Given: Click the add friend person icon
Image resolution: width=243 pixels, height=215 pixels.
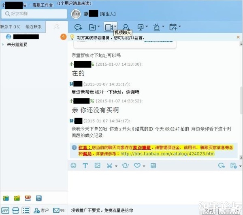Looking at the screenshot, I should click(126, 27).
